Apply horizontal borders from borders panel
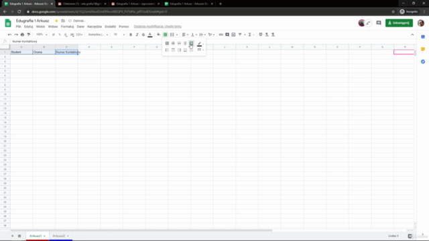The width and height of the screenshot is (429, 241). pos(179,44)
